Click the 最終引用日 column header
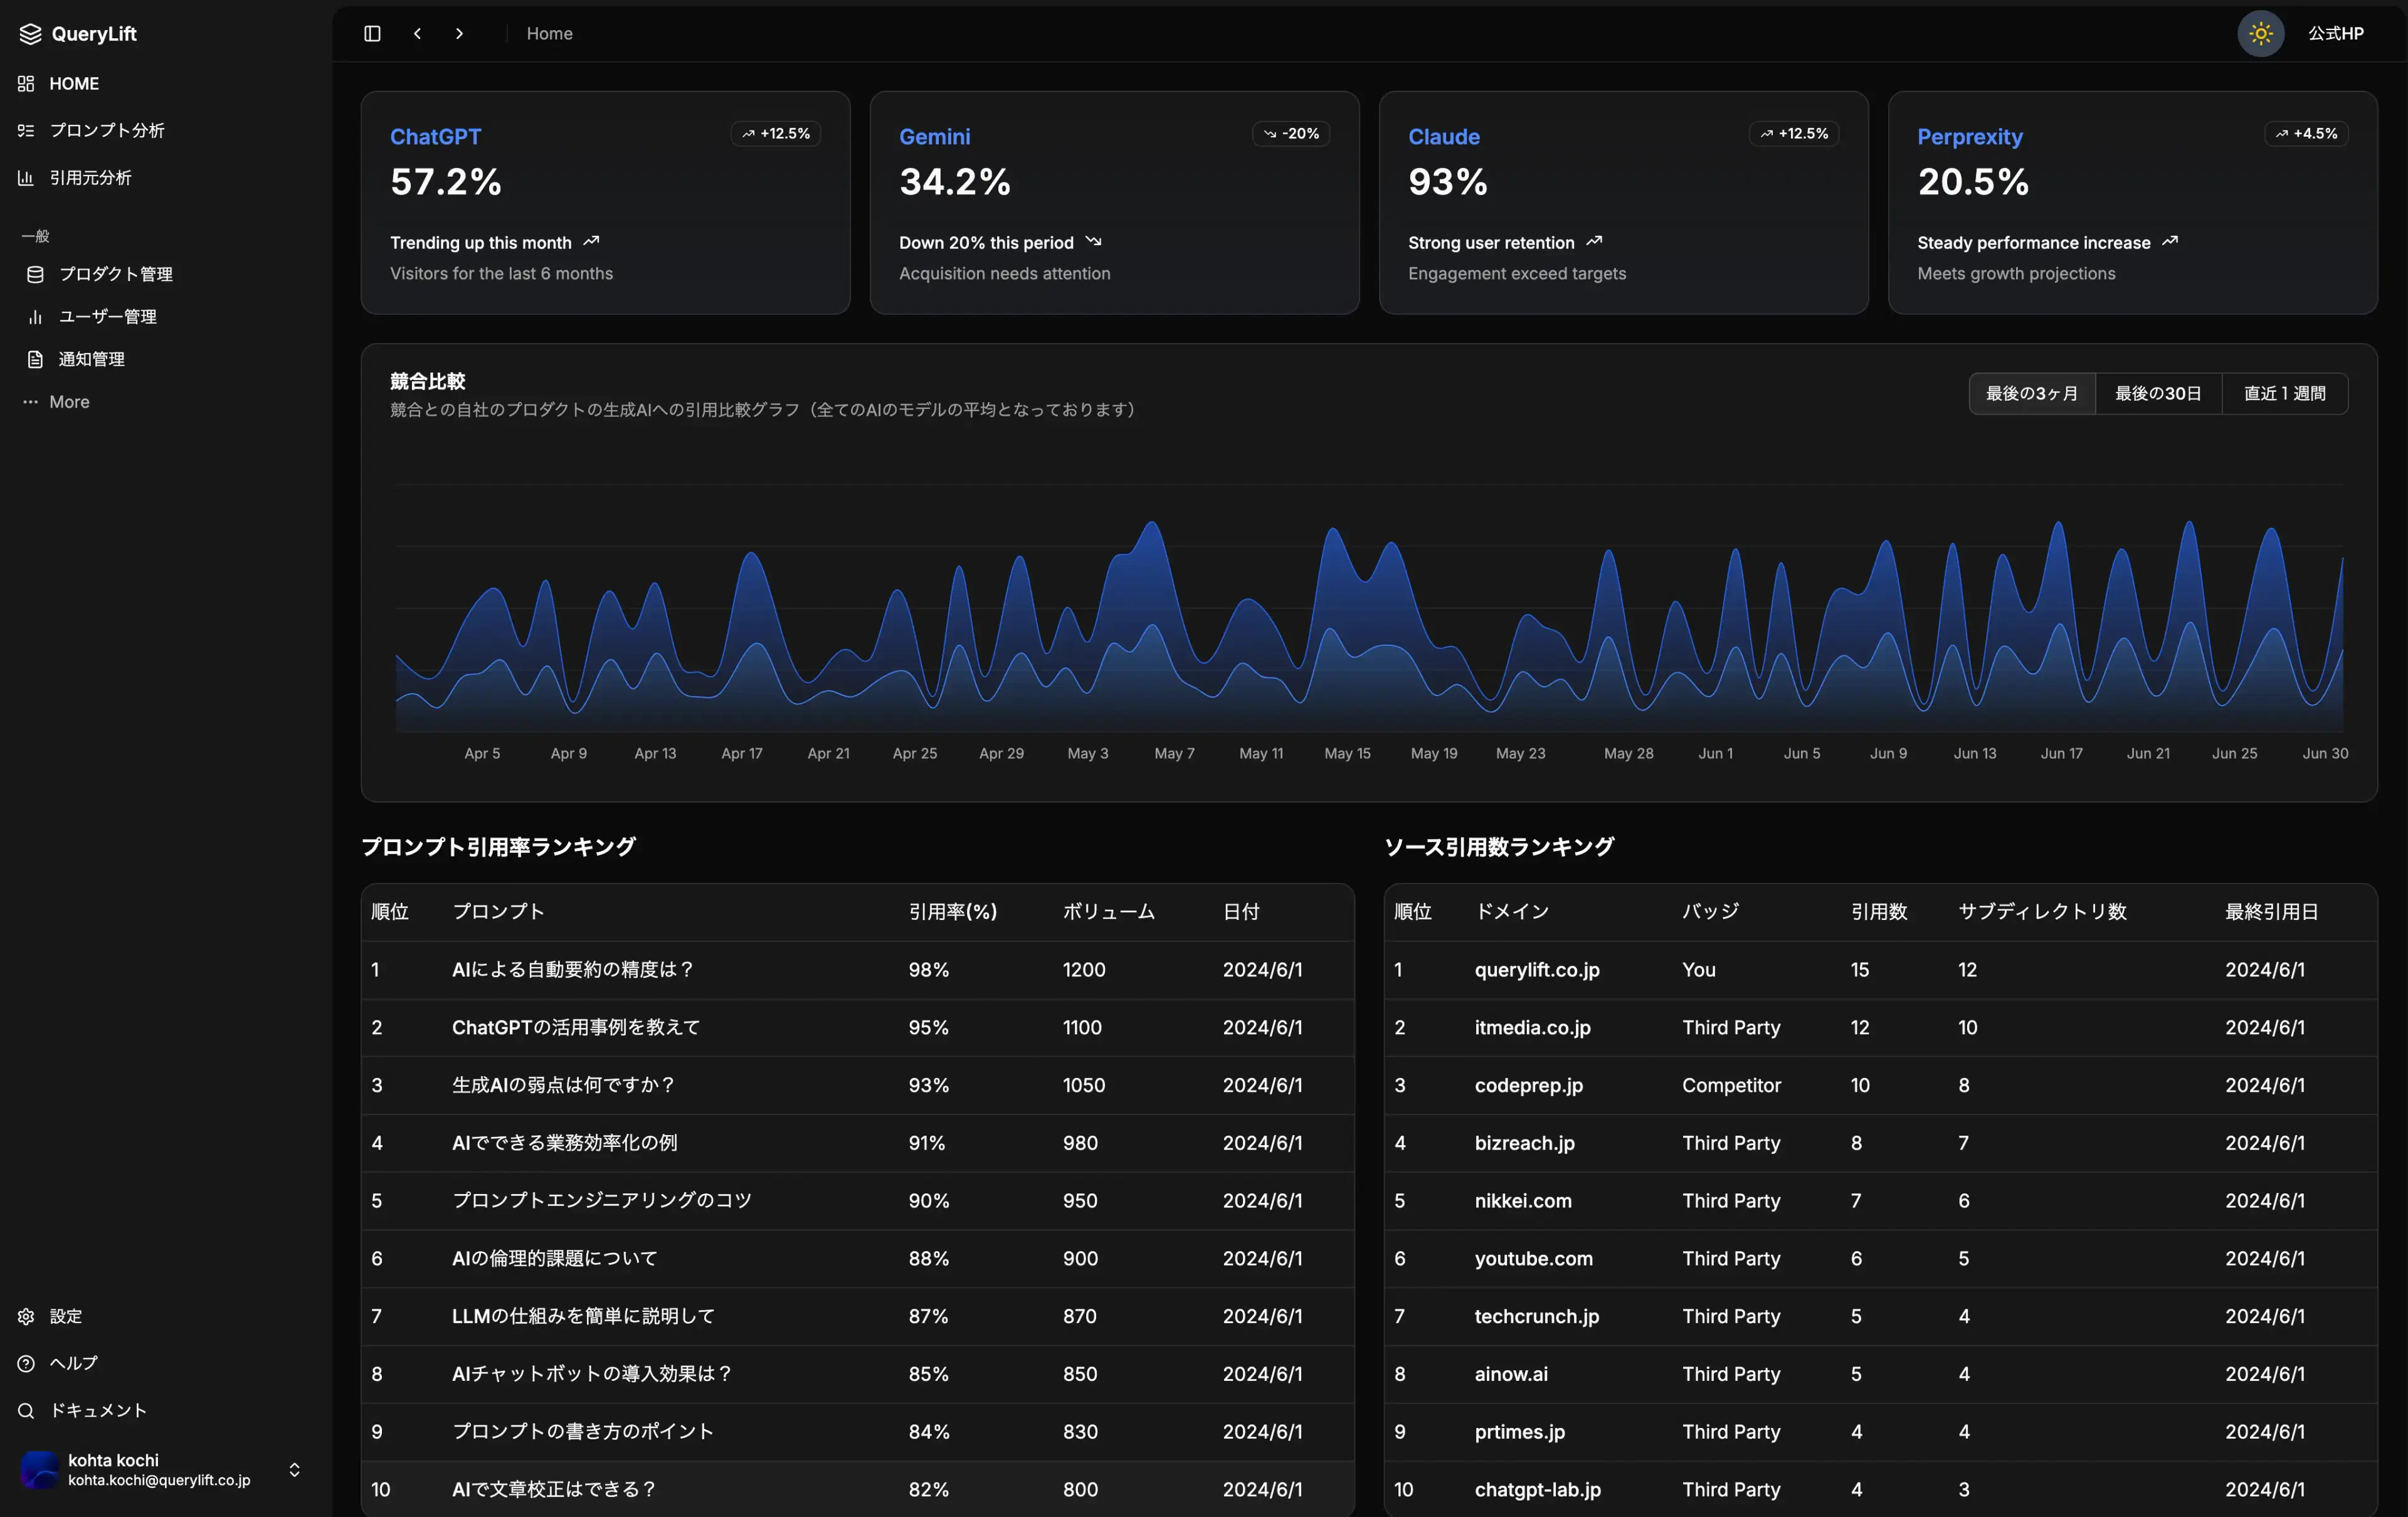This screenshot has width=2408, height=1517. point(2271,912)
